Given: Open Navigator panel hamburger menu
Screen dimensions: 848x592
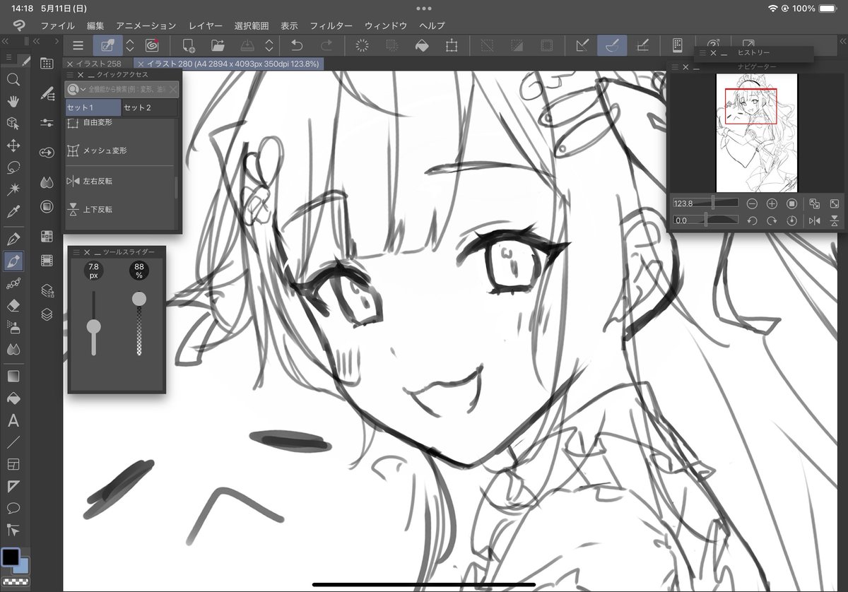Looking at the screenshot, I should [x=674, y=67].
